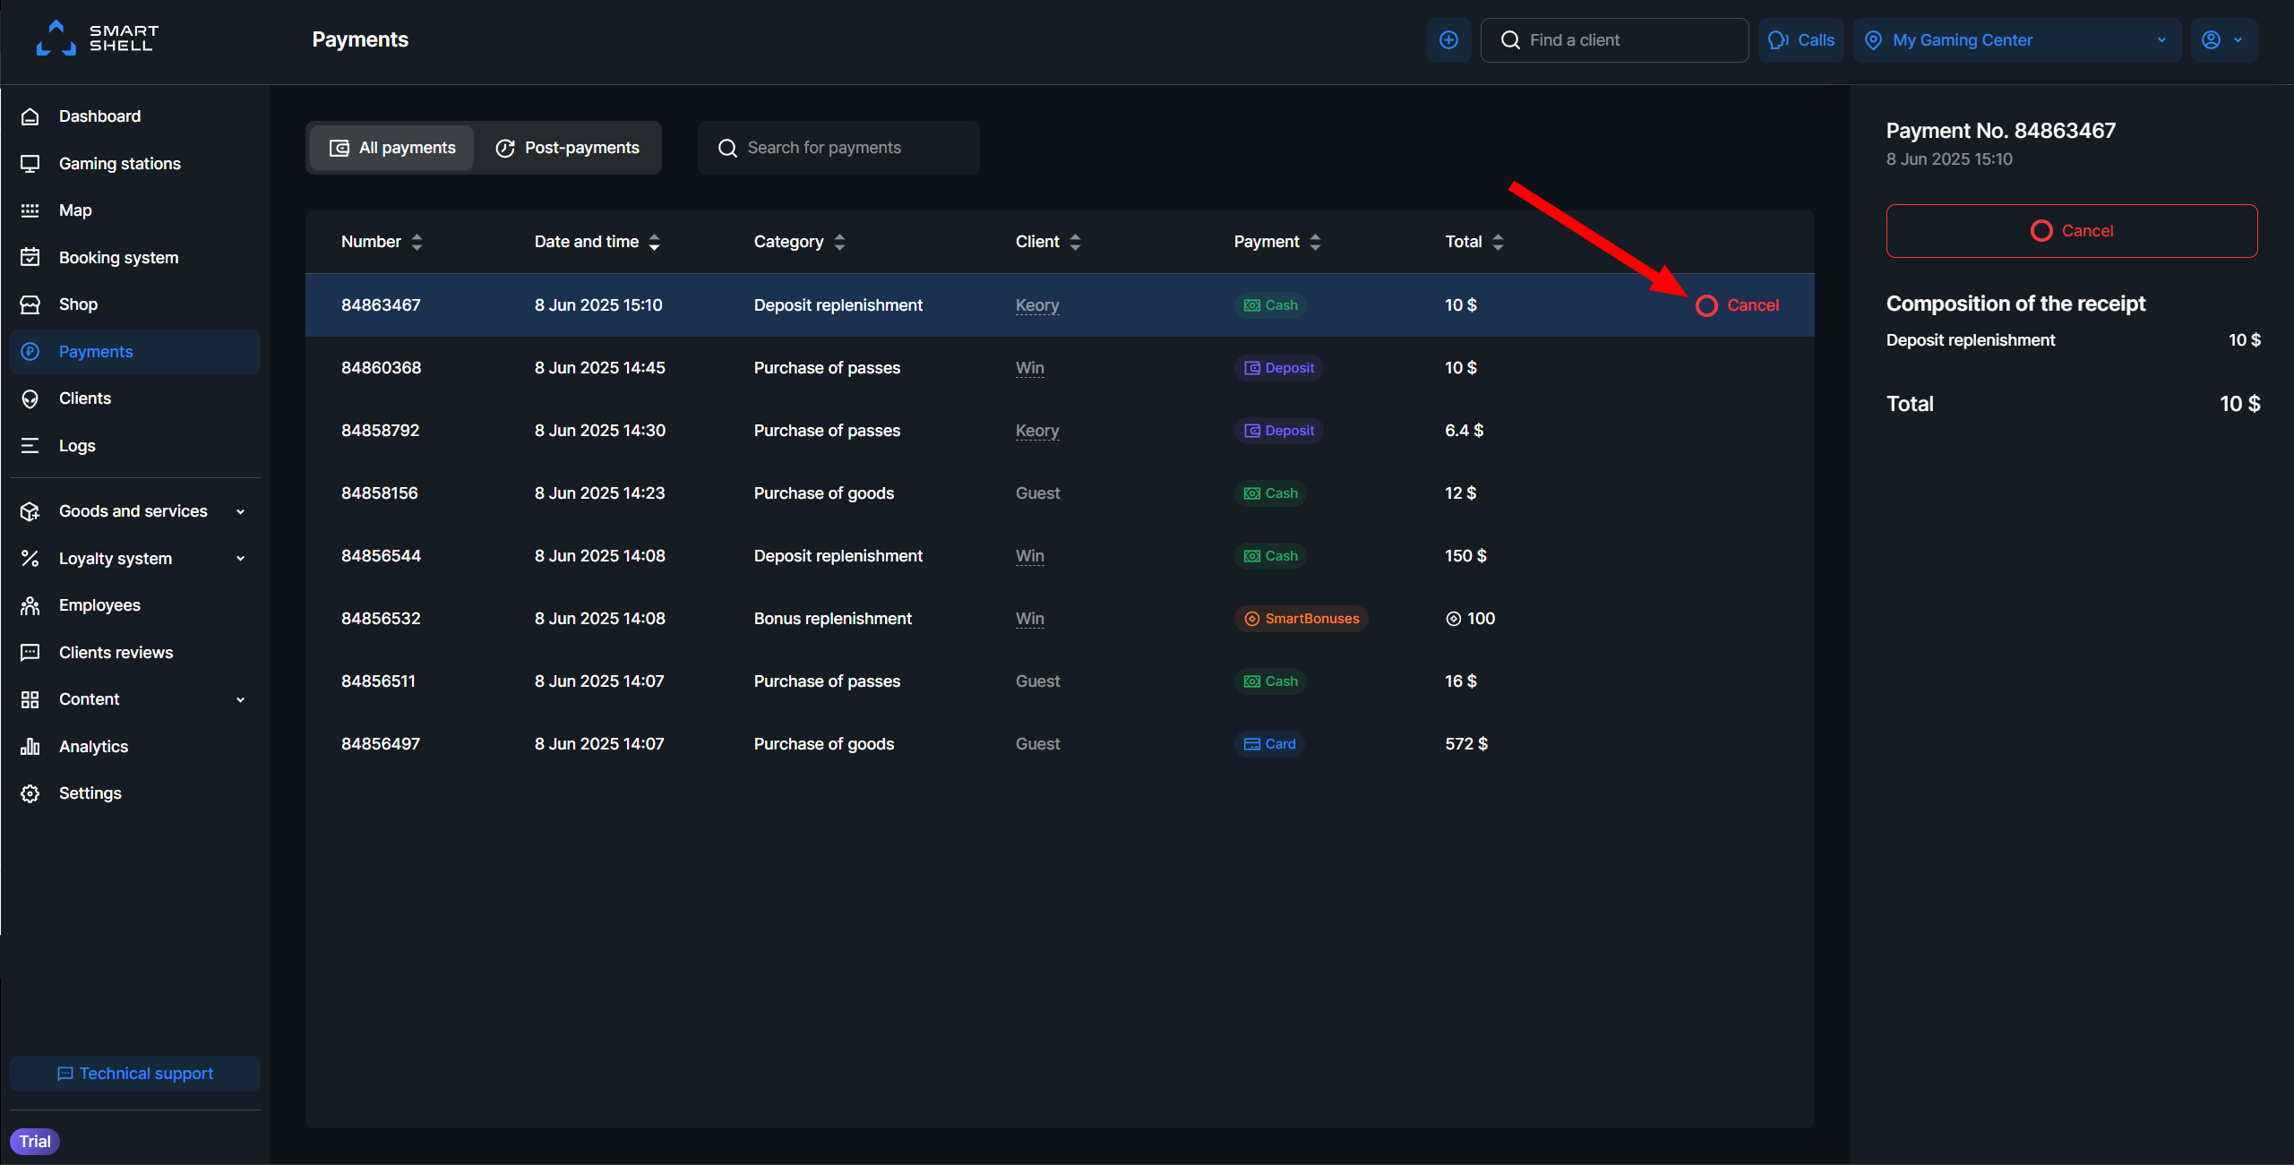Select payment row number 84860368
The width and height of the screenshot is (2294, 1165).
1060,368
